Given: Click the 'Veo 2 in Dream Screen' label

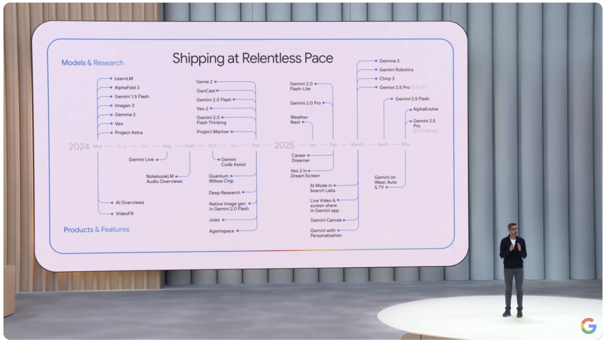Looking at the screenshot, I should coord(305,173).
